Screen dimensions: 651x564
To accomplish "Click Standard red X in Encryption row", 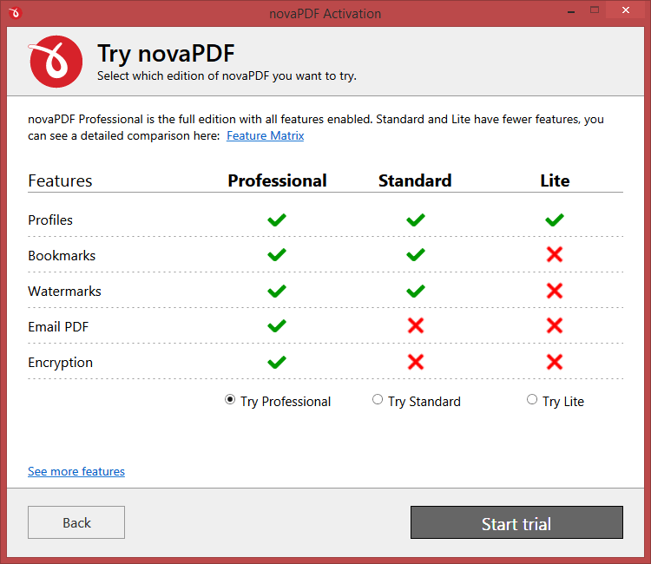I will (416, 363).
